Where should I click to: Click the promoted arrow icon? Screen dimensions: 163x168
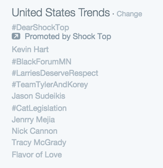point(16,36)
